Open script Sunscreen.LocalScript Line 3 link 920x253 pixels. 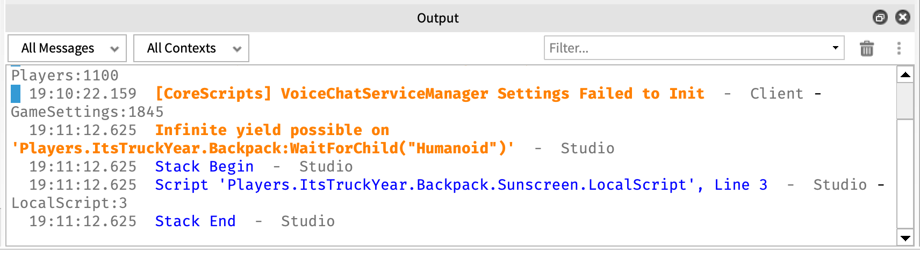pos(461,185)
